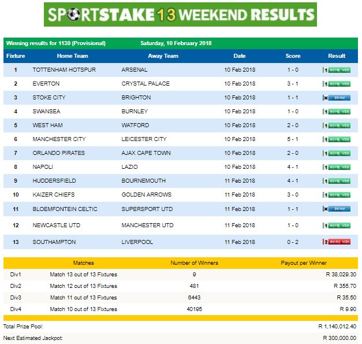Viewport: 362px width, 344px height.
Task: Click MANCHESTER UTD away team cell
Action: pos(147,225)
